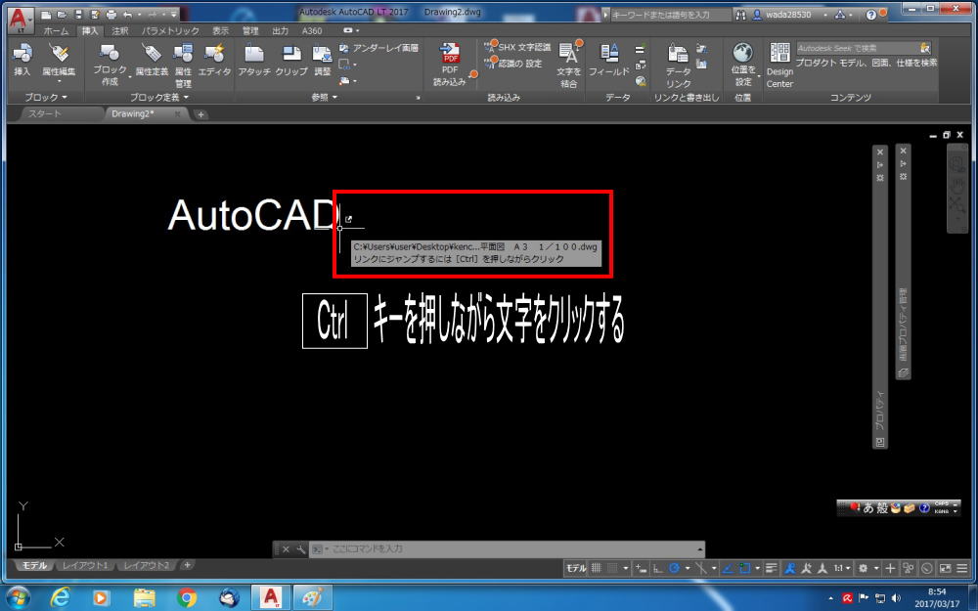Select the ブロック作成 create block tool
Image resolution: width=978 pixels, height=611 pixels.
110,65
